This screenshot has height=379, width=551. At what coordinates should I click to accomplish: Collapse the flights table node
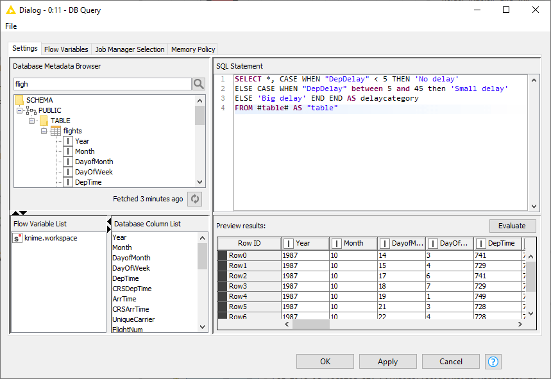44,131
